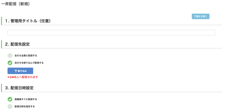Click the 友だち全員に配信する label text
The width and height of the screenshot is (229, 111).
pos(26,56)
